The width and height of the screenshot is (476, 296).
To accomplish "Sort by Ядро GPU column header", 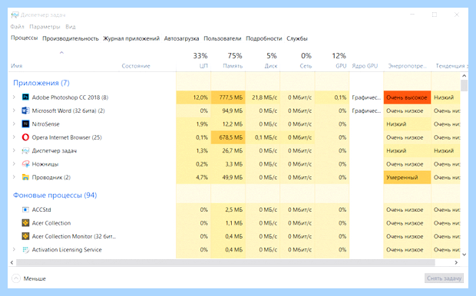I will coord(365,66).
